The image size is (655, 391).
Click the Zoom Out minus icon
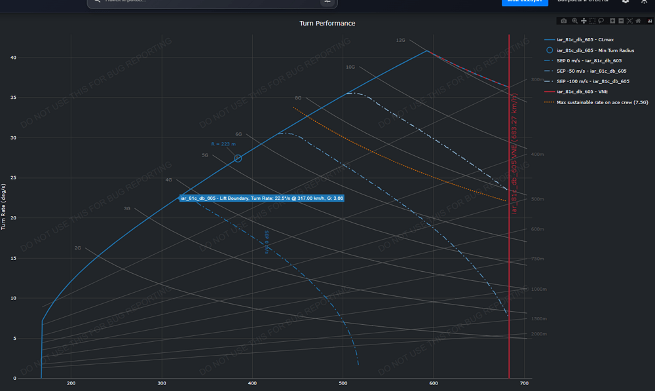pos(621,21)
